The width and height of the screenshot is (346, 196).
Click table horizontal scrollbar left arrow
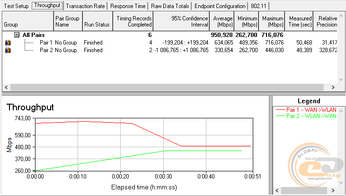pos(6,88)
